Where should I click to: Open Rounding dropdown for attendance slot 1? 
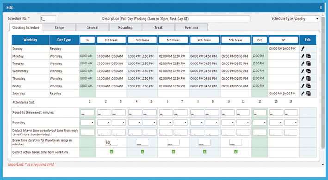pos(87,122)
